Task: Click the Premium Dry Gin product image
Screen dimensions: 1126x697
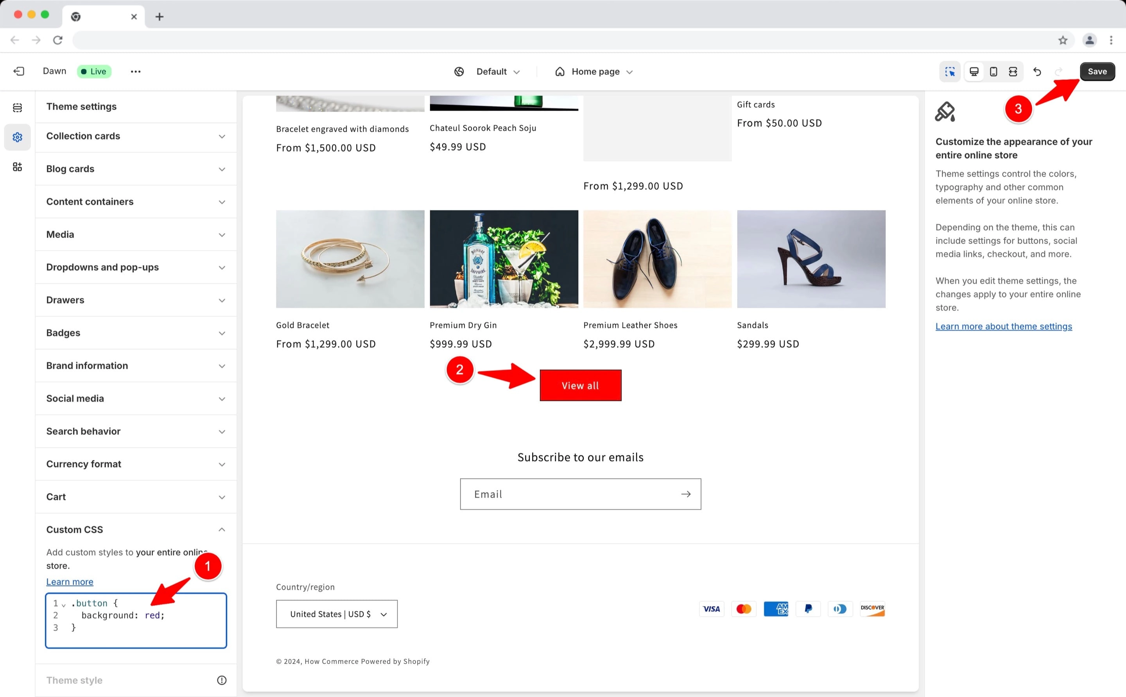Action: 504,259
